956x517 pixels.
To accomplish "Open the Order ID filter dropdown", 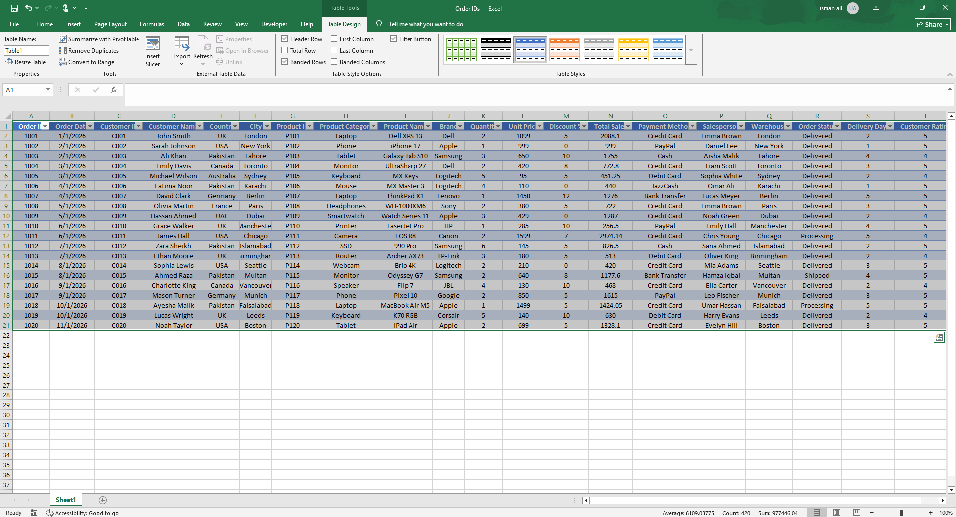I will pyautogui.click(x=45, y=126).
